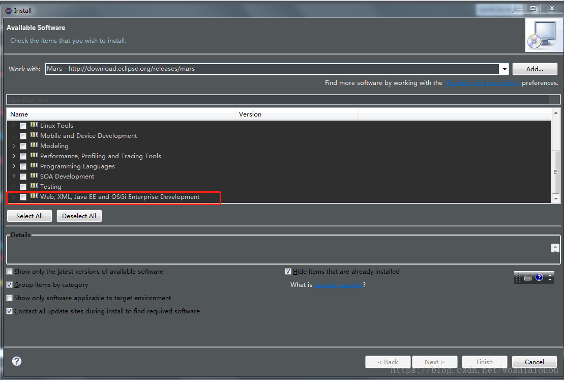The image size is (564, 380).
Task: Expand Performance, Profiling and Tracing Tools node
Action: tap(14, 156)
